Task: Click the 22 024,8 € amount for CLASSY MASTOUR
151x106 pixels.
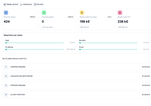Action: [x=146, y=94]
